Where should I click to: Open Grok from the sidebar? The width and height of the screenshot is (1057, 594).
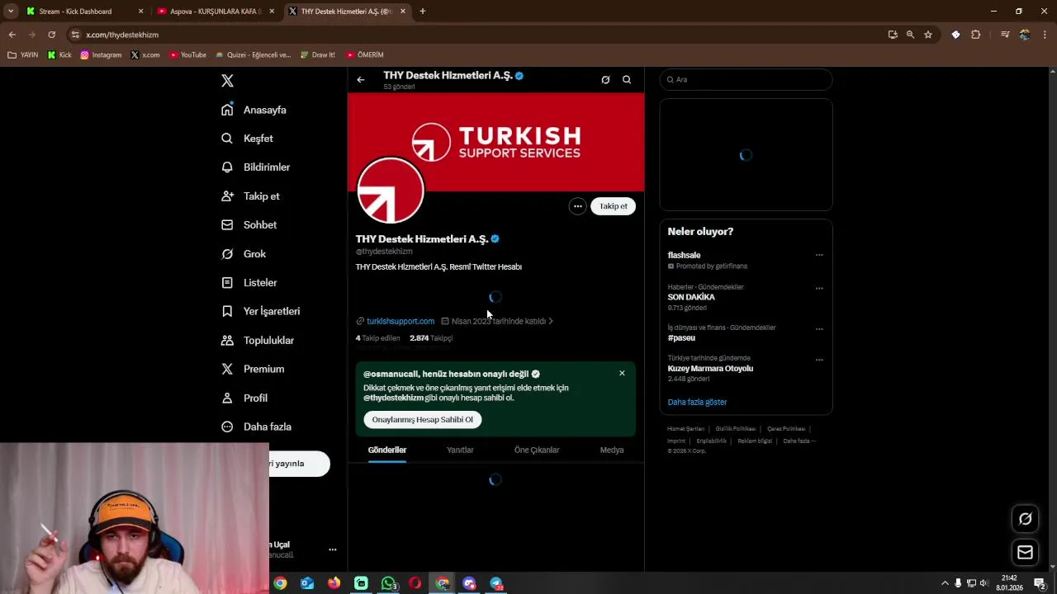(x=244, y=254)
